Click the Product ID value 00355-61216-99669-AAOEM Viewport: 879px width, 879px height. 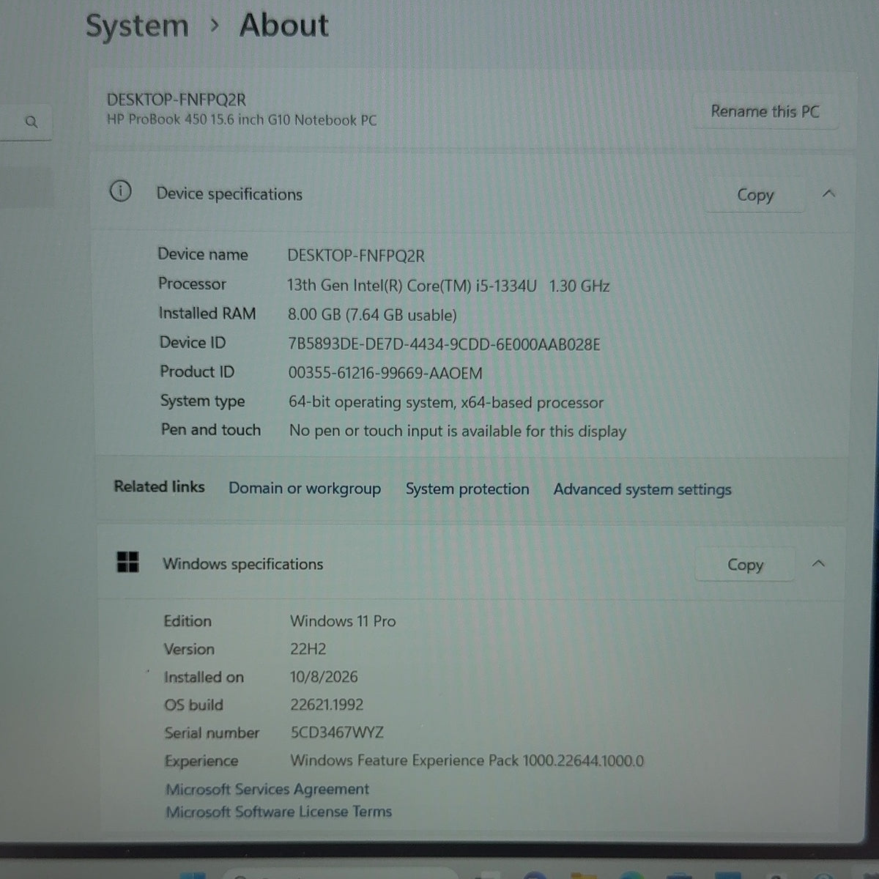point(385,374)
